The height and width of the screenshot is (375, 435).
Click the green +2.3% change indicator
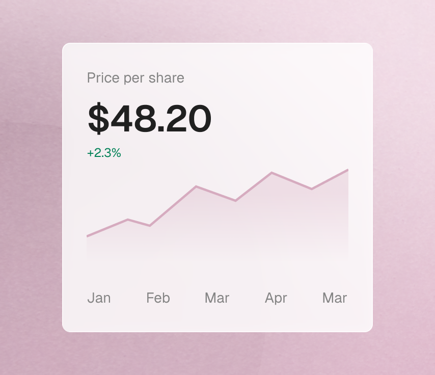[104, 153]
